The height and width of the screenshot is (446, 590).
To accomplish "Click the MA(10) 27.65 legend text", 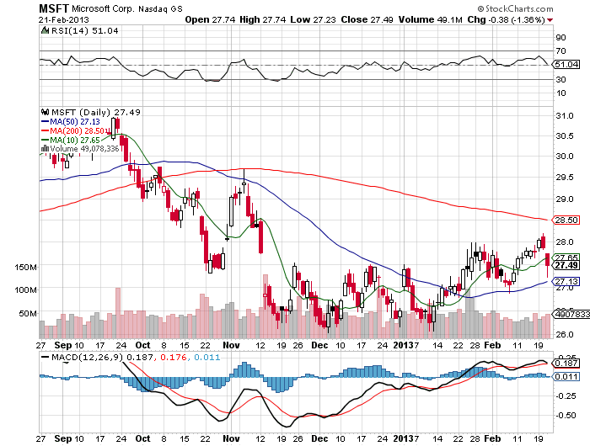I will [75, 141].
